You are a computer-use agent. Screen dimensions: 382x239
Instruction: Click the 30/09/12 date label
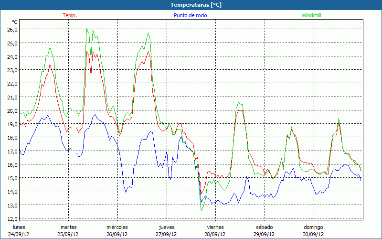coord(313,234)
